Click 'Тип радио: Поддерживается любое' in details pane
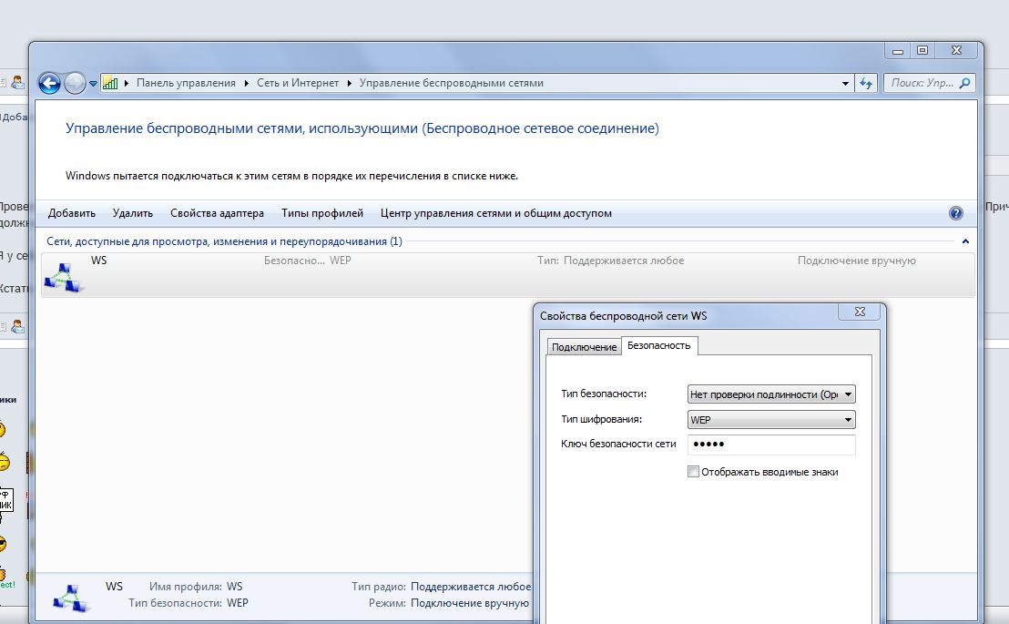This screenshot has height=624, width=1009. click(x=442, y=587)
